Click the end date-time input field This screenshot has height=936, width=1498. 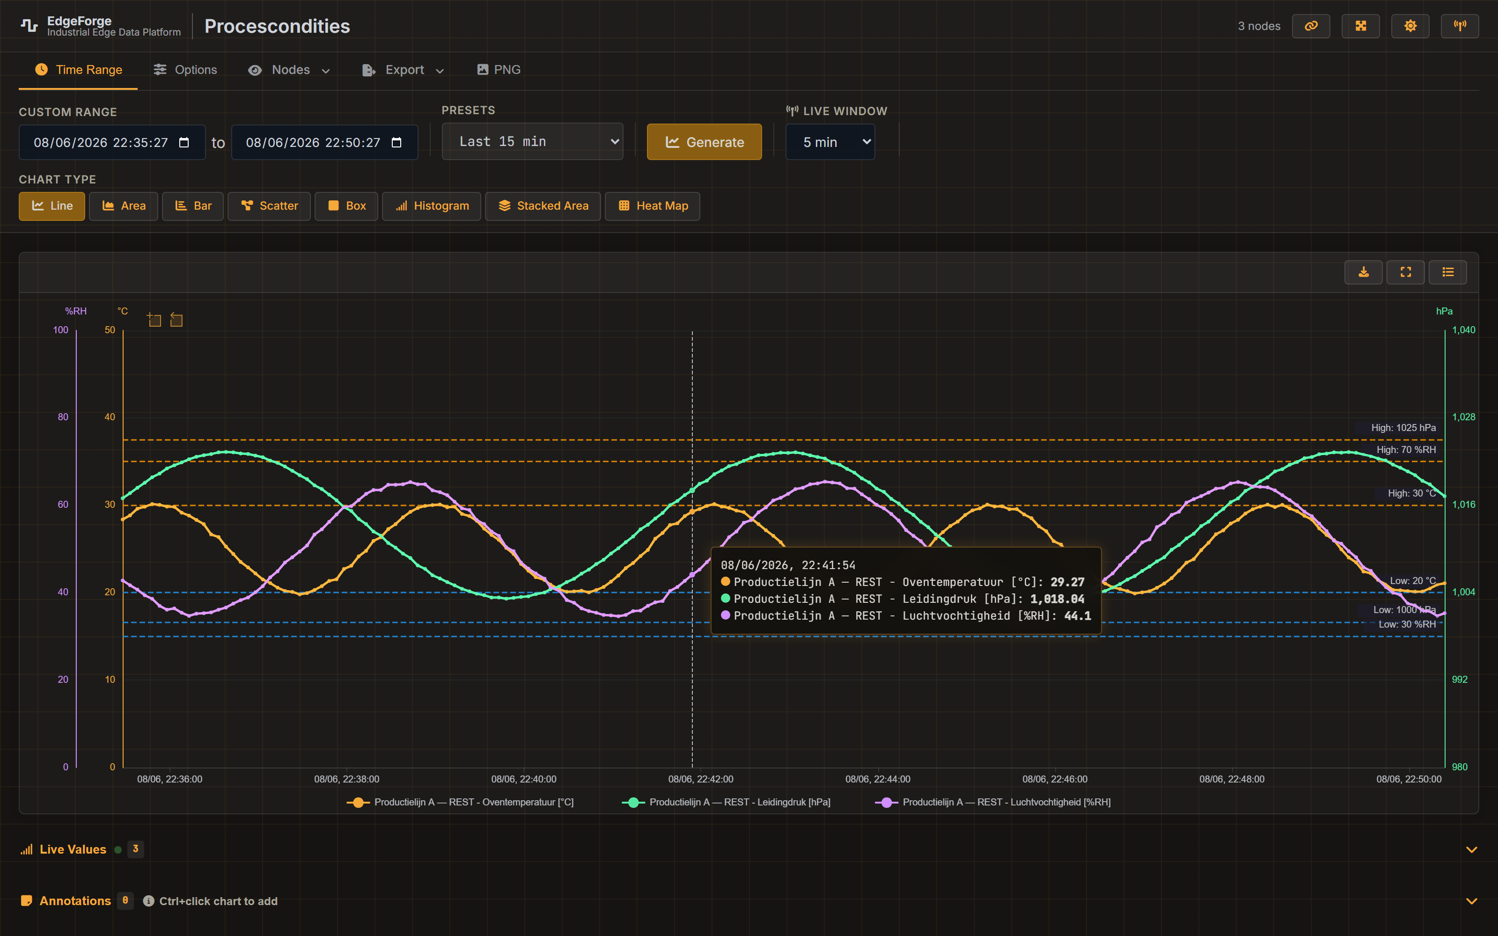tap(324, 142)
